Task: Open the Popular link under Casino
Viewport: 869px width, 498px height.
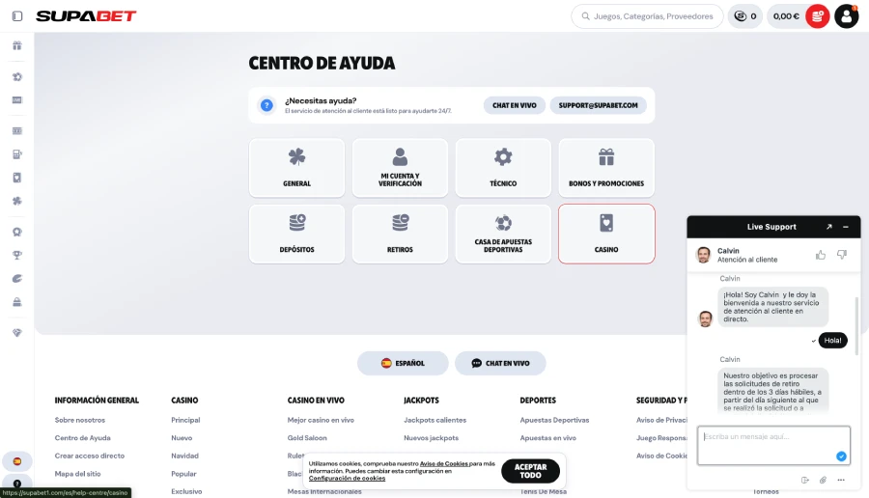Action: point(183,474)
